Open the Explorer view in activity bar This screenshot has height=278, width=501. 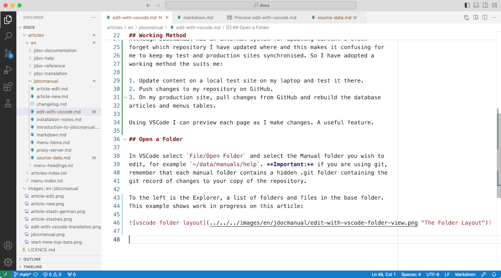(8, 19)
